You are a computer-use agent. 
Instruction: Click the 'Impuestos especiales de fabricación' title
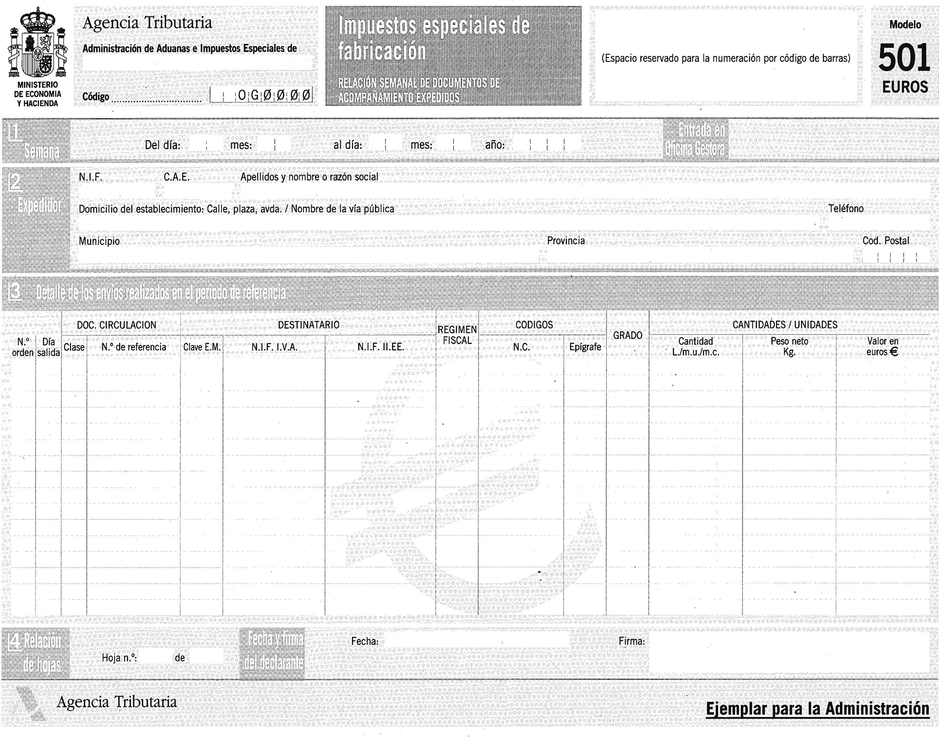coord(433,38)
